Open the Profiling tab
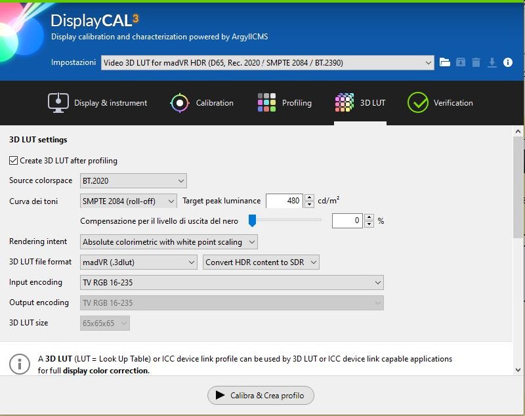Viewport: 525px width, 416px height. 285,103
